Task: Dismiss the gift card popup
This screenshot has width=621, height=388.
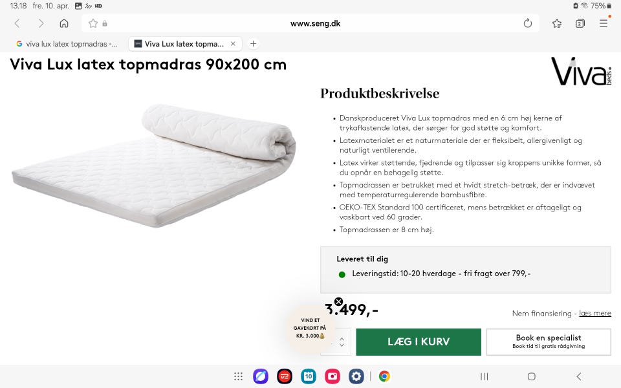Action: (x=338, y=302)
